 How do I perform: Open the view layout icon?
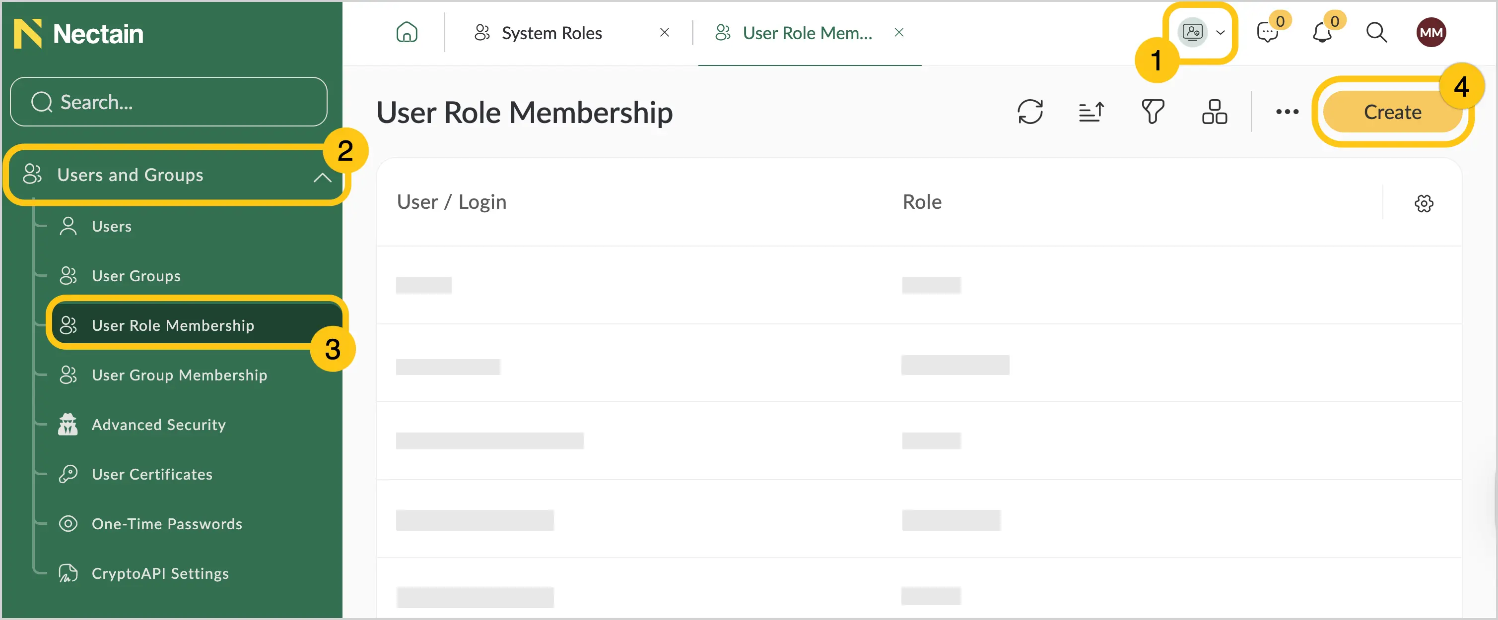(x=1214, y=112)
